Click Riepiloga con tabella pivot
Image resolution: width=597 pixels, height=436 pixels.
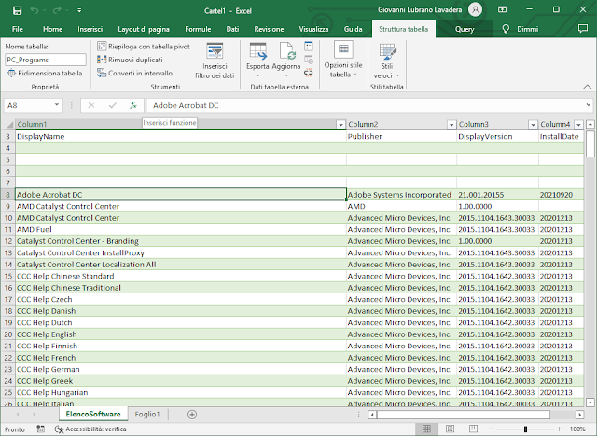[x=144, y=47]
